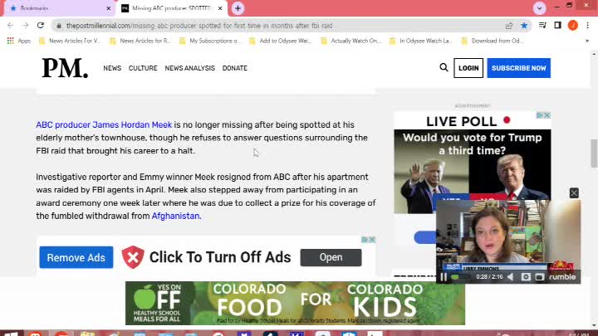Click the Open button in the ad
Screen dimensions: 598x336
point(331,257)
